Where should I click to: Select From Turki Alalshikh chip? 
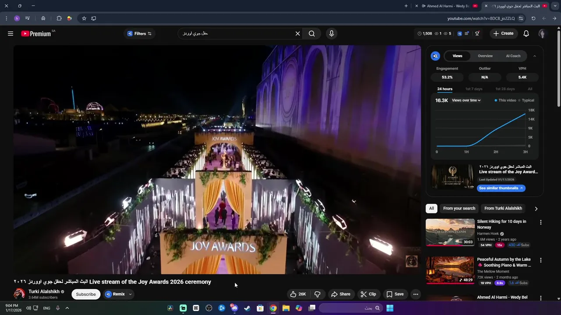click(x=503, y=209)
